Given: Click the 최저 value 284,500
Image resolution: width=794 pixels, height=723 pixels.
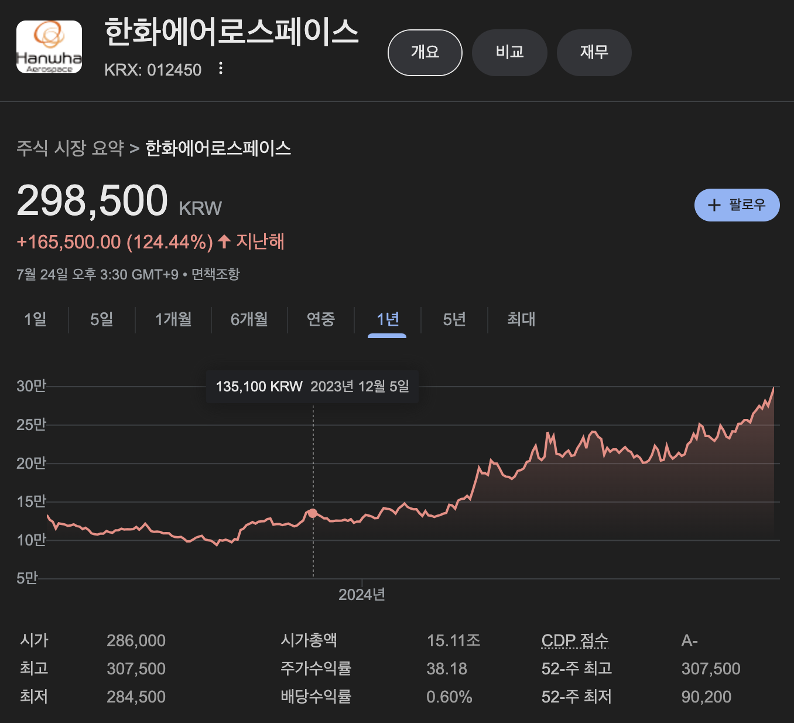Looking at the screenshot, I should 136,697.
